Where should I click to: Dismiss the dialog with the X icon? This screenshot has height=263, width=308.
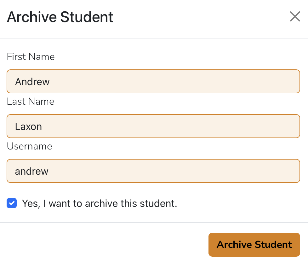coord(295,17)
